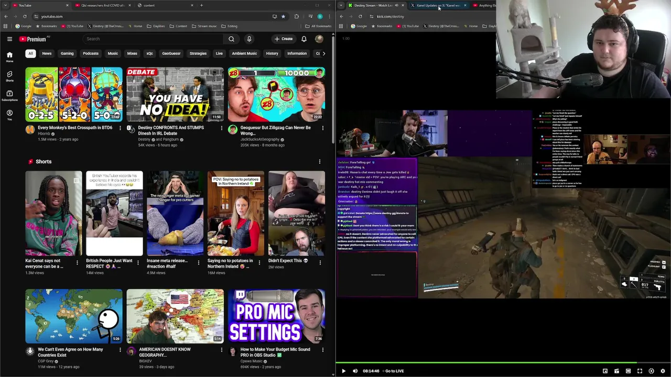This screenshot has width=671, height=377.
Task: Open more options for the Destiny CONFRONTS video
Action: click(221, 128)
